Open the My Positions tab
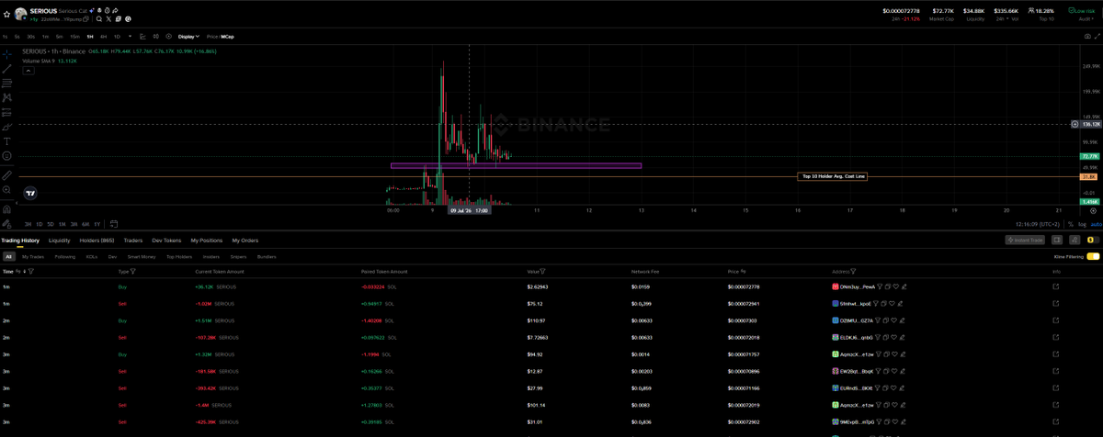The width and height of the screenshot is (1103, 437). click(207, 241)
